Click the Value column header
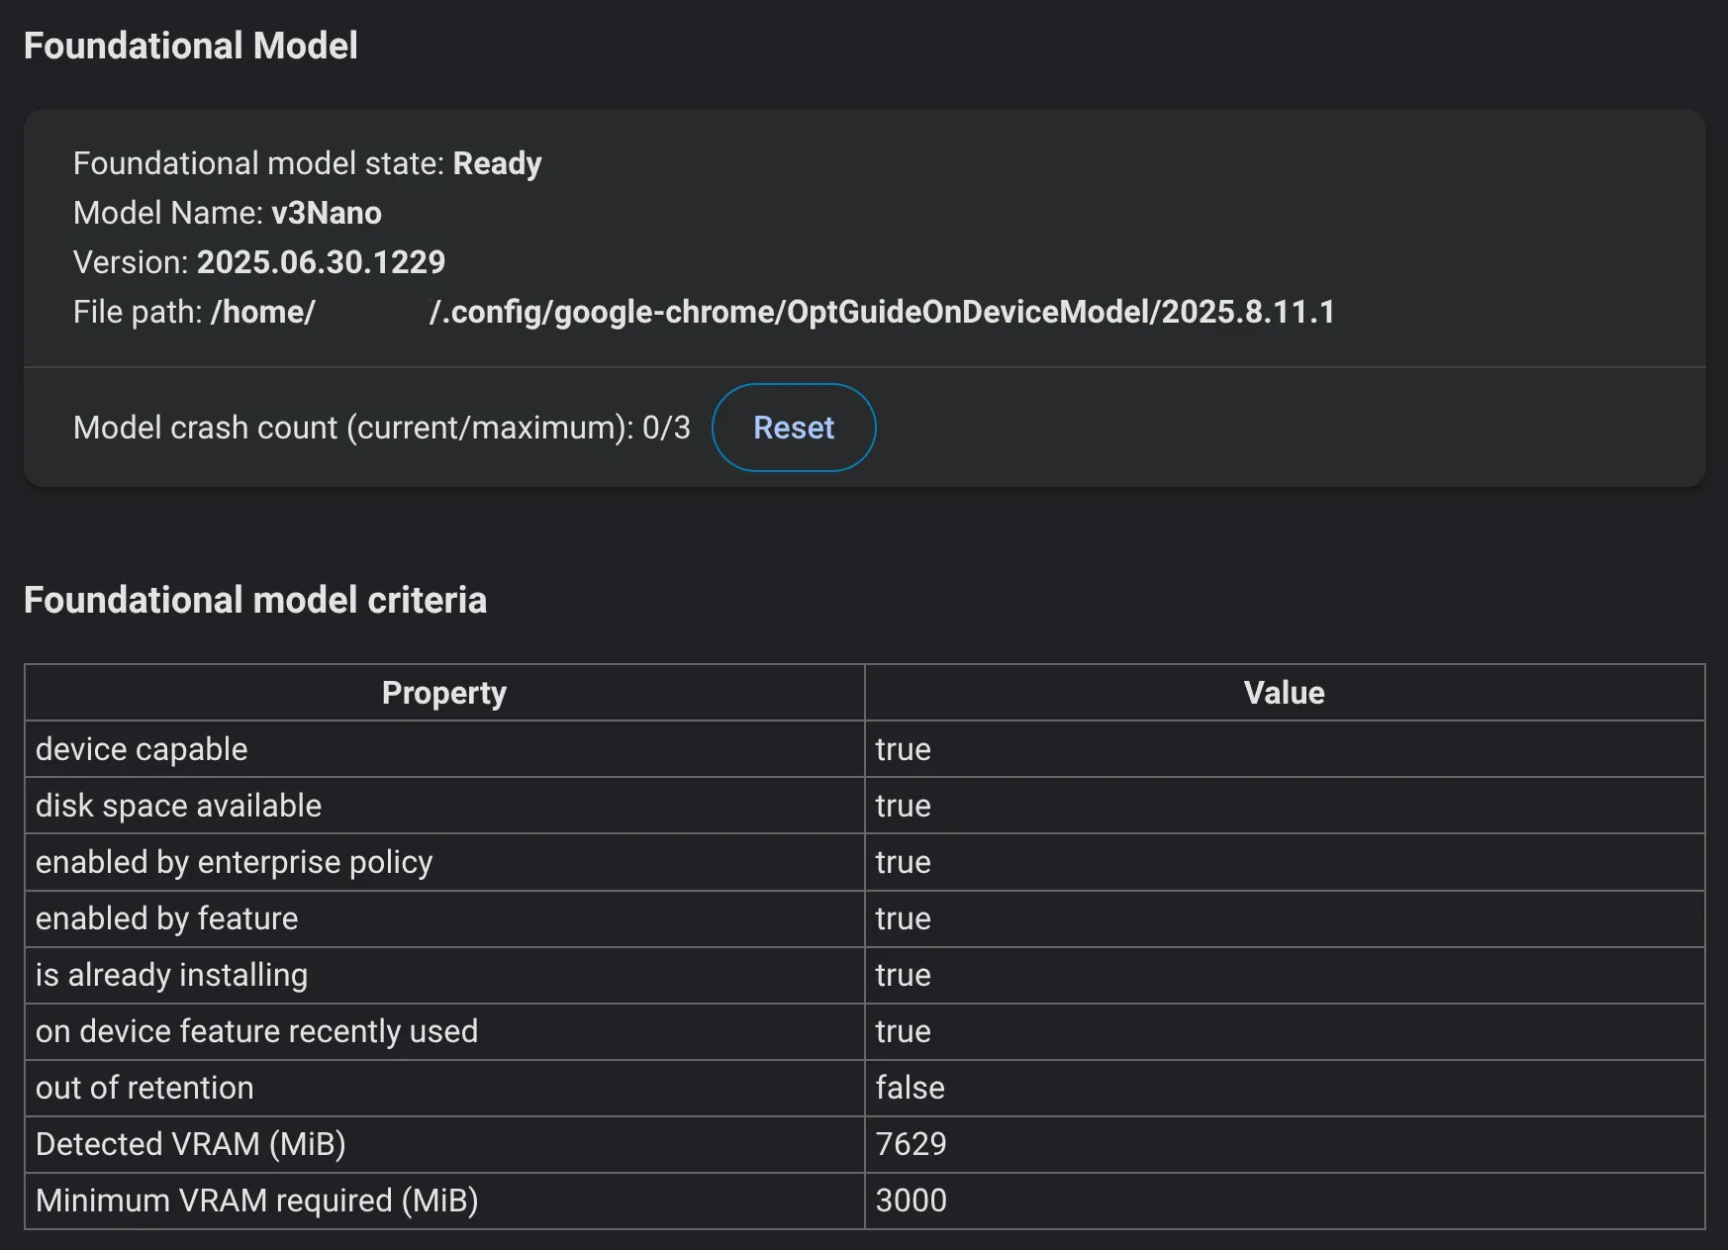The height and width of the screenshot is (1250, 1728). click(x=1282, y=693)
